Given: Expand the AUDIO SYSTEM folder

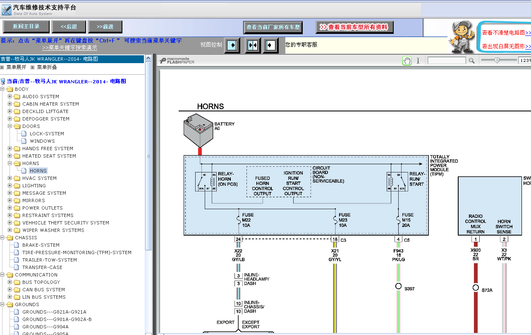Looking at the screenshot, I should (10, 97).
